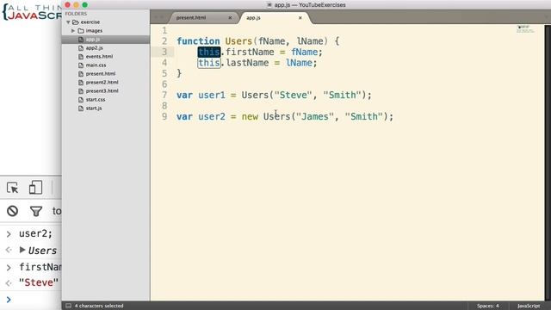The width and height of the screenshot is (551, 310).
Task: Click the images folder icon
Action: (x=81, y=31)
